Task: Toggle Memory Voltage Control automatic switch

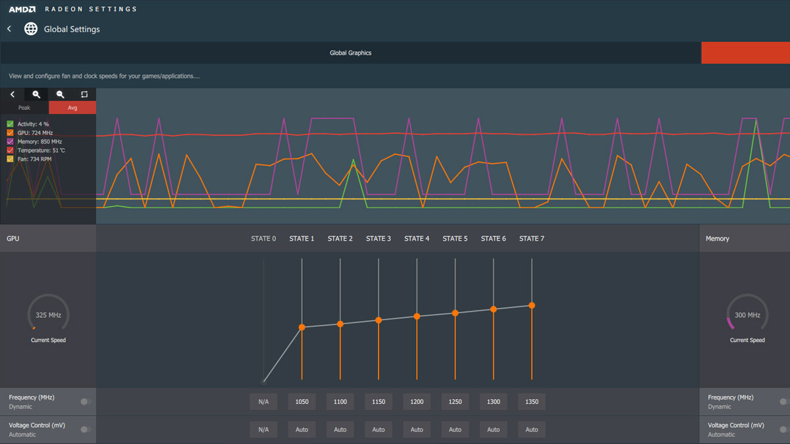Action: (x=783, y=430)
